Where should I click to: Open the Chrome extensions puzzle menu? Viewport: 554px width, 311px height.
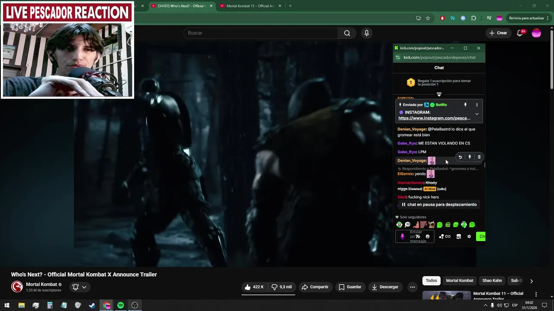pos(473,18)
